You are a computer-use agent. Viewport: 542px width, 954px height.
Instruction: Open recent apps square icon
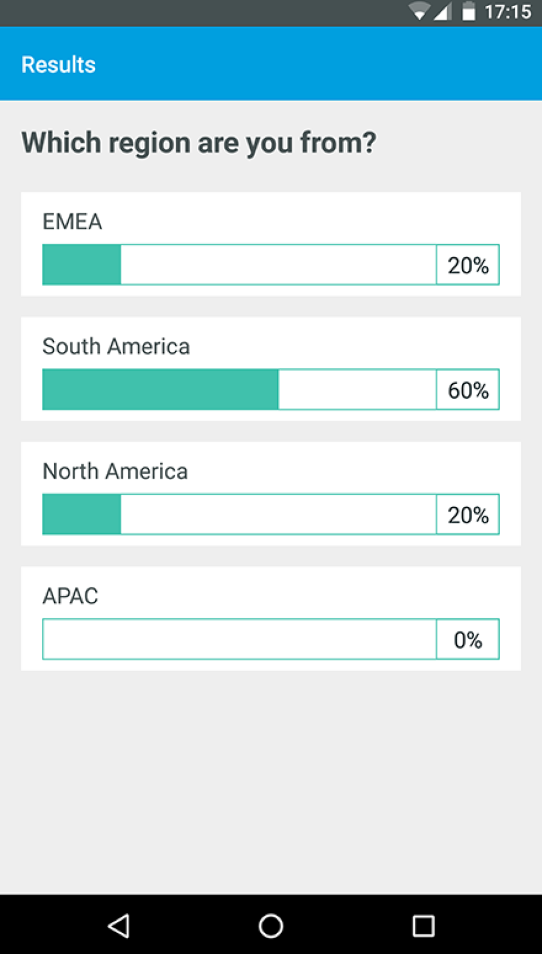tap(423, 926)
